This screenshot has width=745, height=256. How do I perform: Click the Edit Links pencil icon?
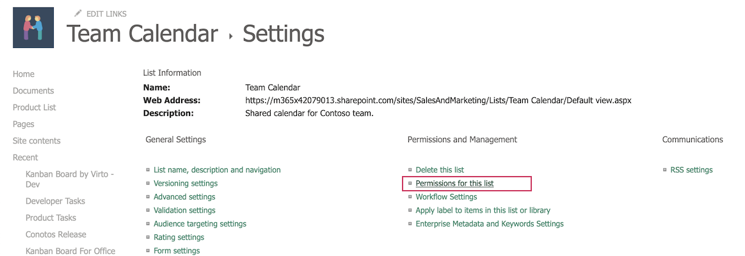pos(78,13)
